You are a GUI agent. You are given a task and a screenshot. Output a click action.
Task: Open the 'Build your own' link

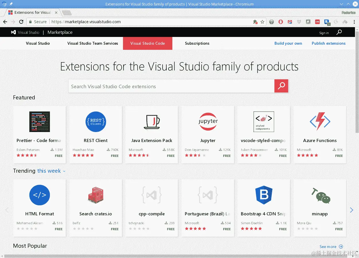coord(288,43)
